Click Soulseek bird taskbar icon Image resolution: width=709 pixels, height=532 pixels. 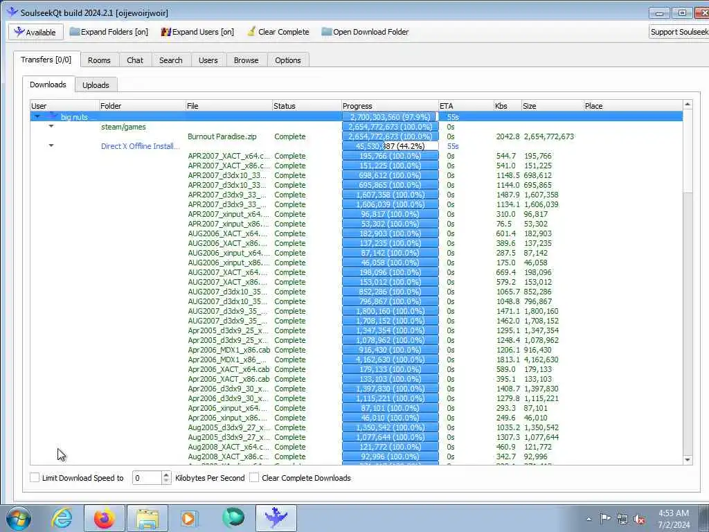coord(276,518)
